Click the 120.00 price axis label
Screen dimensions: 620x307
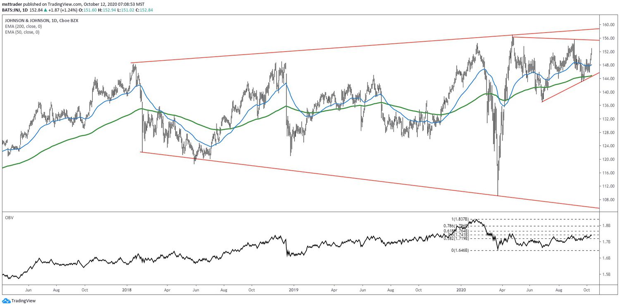tap(609, 159)
